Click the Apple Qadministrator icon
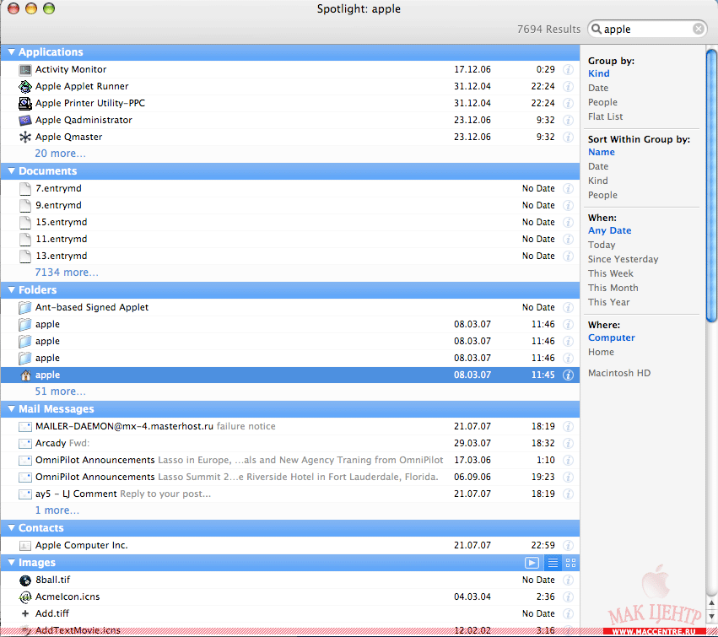The height and width of the screenshot is (637, 718). pos(25,121)
